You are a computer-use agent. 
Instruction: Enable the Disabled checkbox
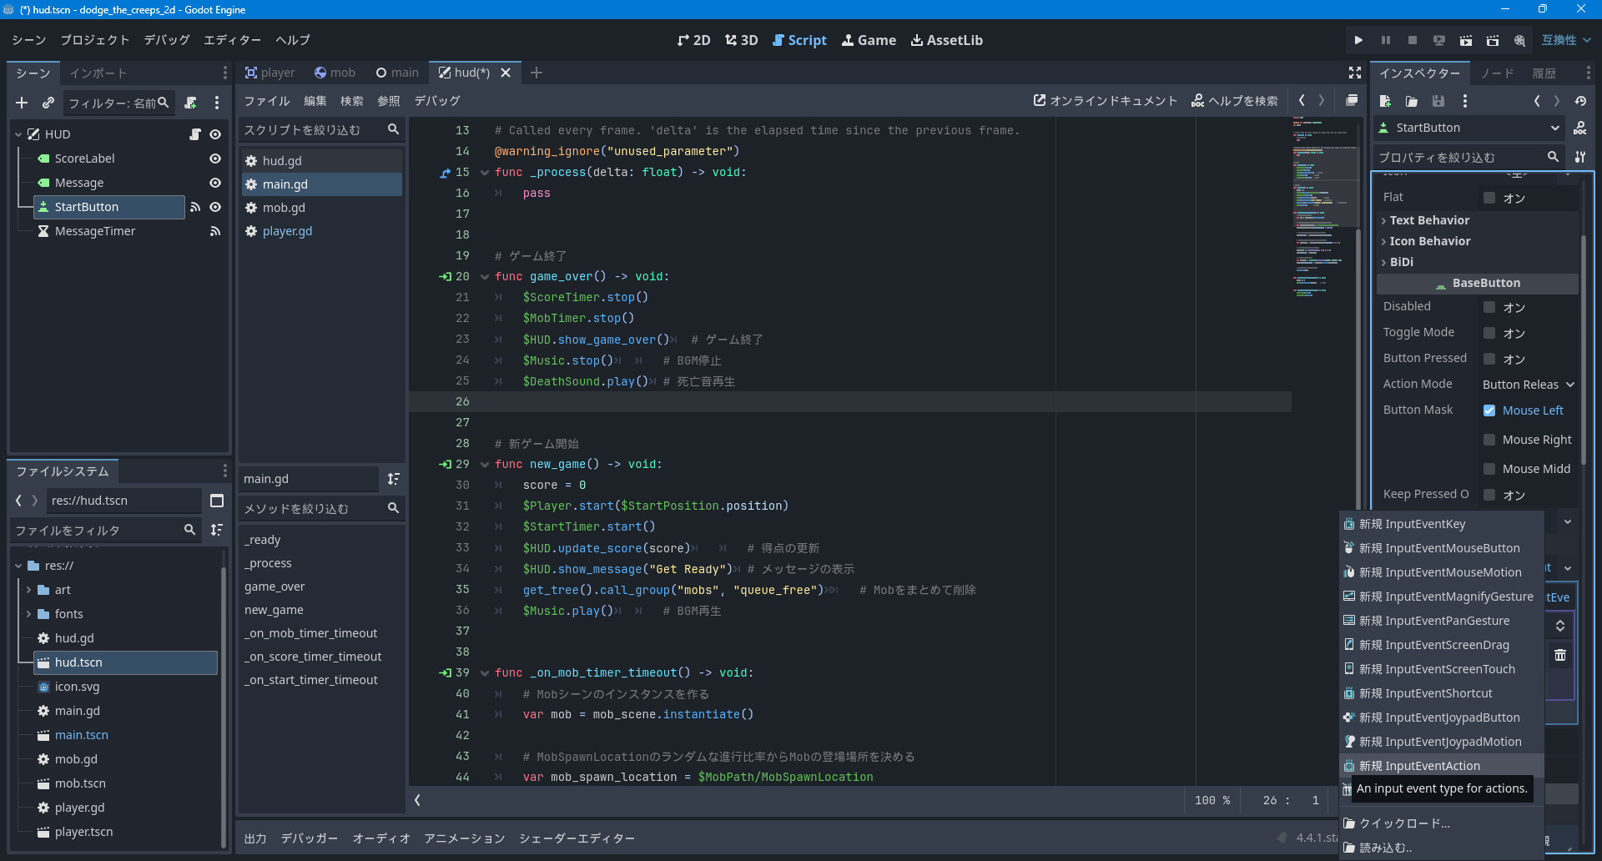(1489, 307)
